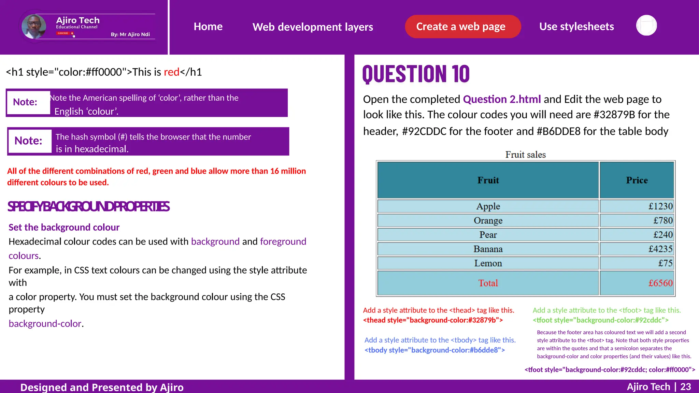Click the Lemon row cell

click(488, 263)
